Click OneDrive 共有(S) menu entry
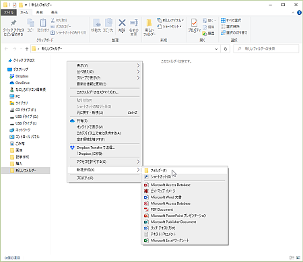Image resolution: width=303 pixels, height=262 pixels. tap(105, 121)
